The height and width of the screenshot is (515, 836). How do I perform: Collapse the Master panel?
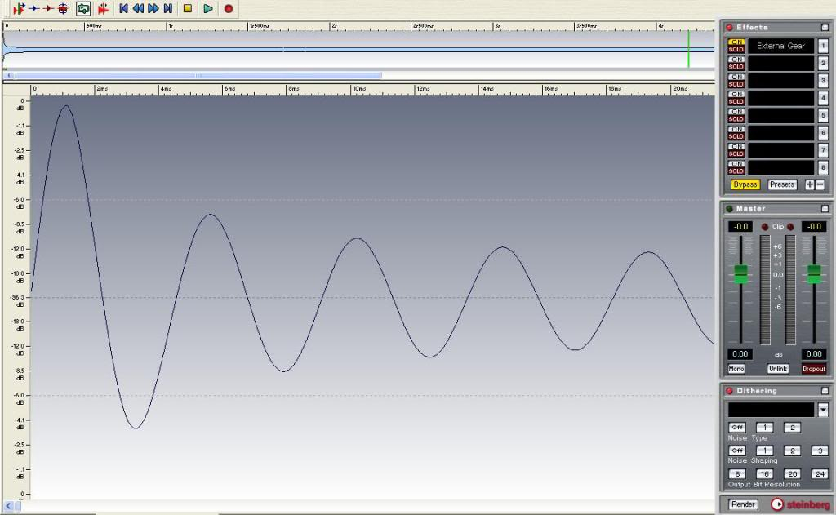click(x=824, y=209)
